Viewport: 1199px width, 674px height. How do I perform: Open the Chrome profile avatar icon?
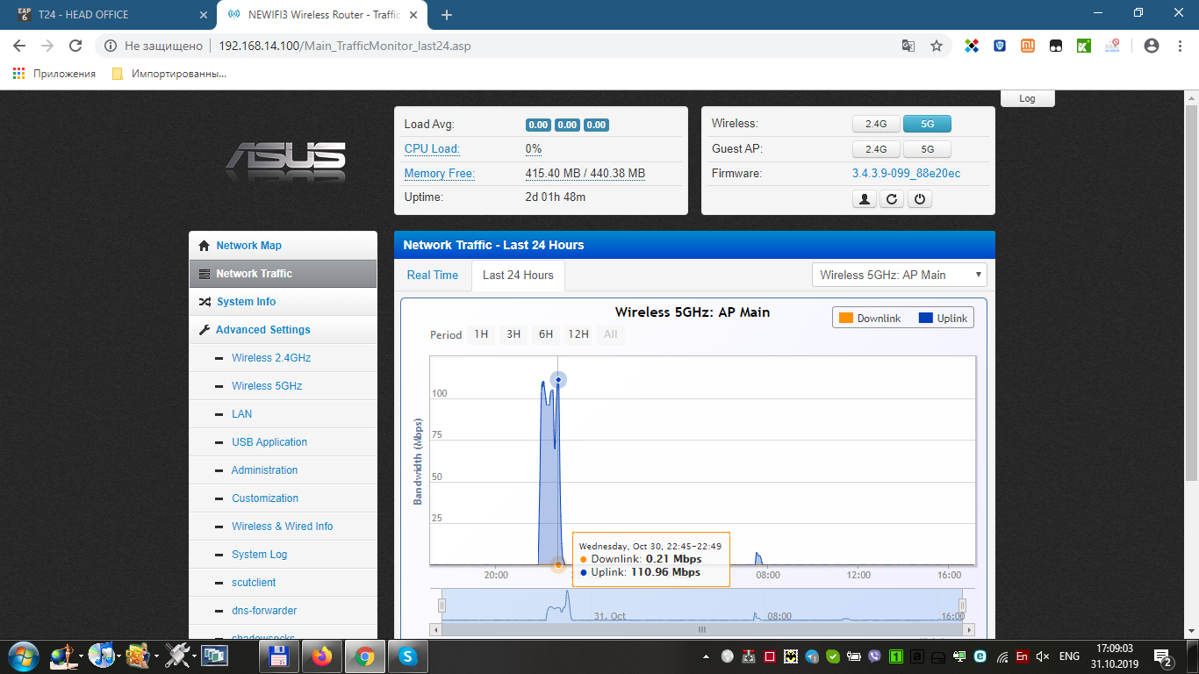pos(1152,46)
